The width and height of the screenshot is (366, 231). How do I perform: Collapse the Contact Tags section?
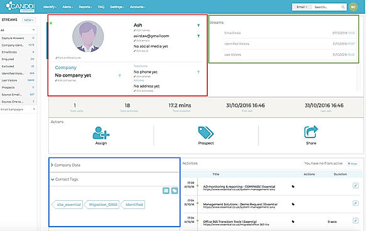(65, 179)
